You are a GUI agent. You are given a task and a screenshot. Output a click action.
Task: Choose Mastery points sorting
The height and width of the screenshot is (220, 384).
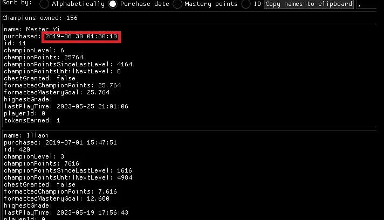tap(177, 4)
